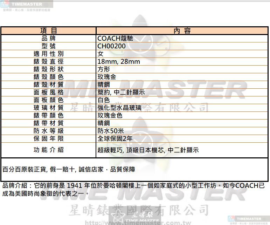Select brand value COACH蔻馳
Screen dimensions: 270x225
115,39
